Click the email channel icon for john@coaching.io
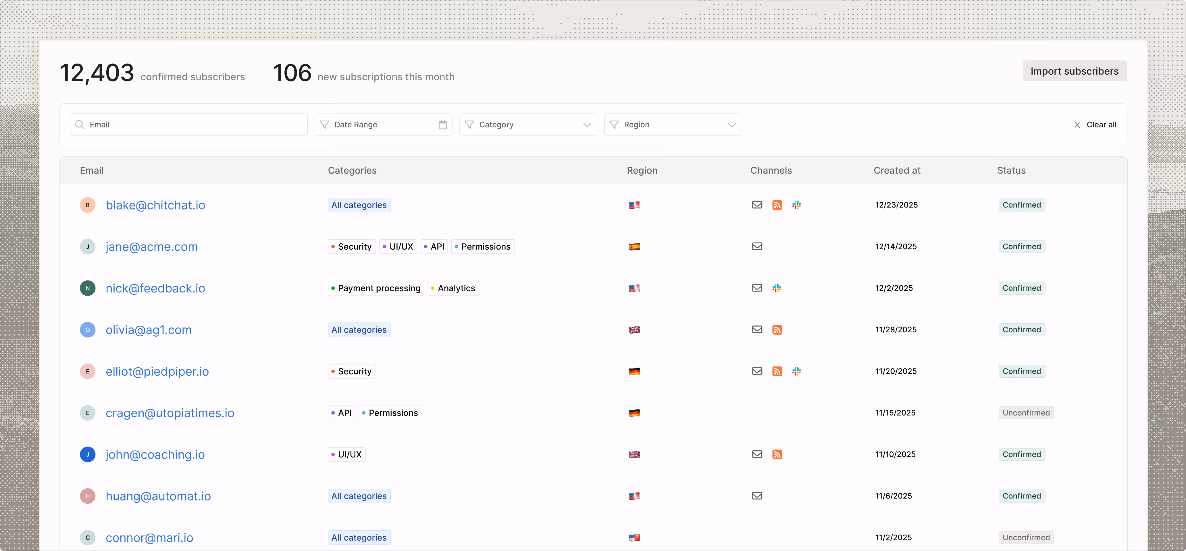Viewport: 1186px width, 551px height. tap(757, 454)
